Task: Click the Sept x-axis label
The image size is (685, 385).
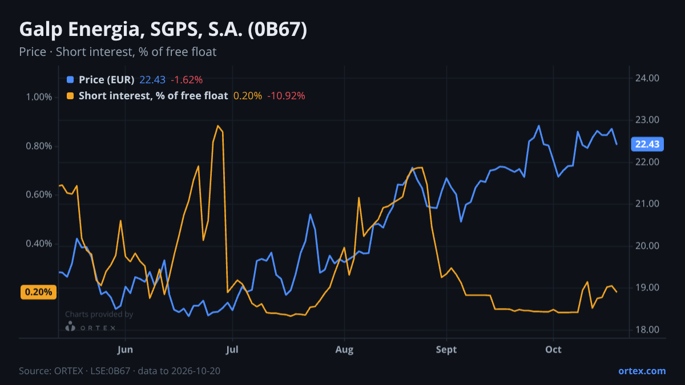Action: 446,350
